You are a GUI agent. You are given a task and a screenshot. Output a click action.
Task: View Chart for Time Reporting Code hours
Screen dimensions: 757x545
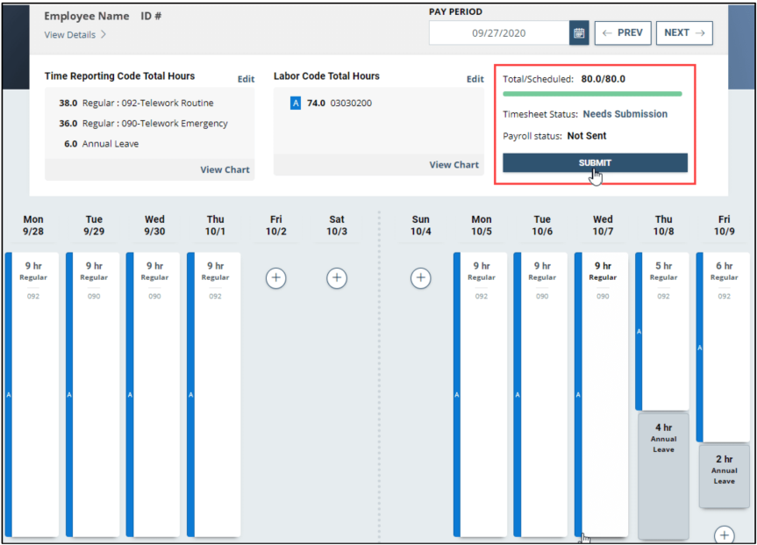(x=225, y=169)
